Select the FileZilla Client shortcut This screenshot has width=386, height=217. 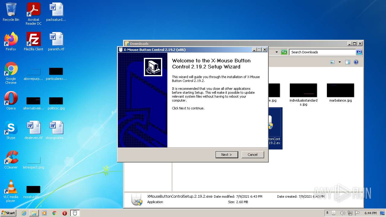33,42
